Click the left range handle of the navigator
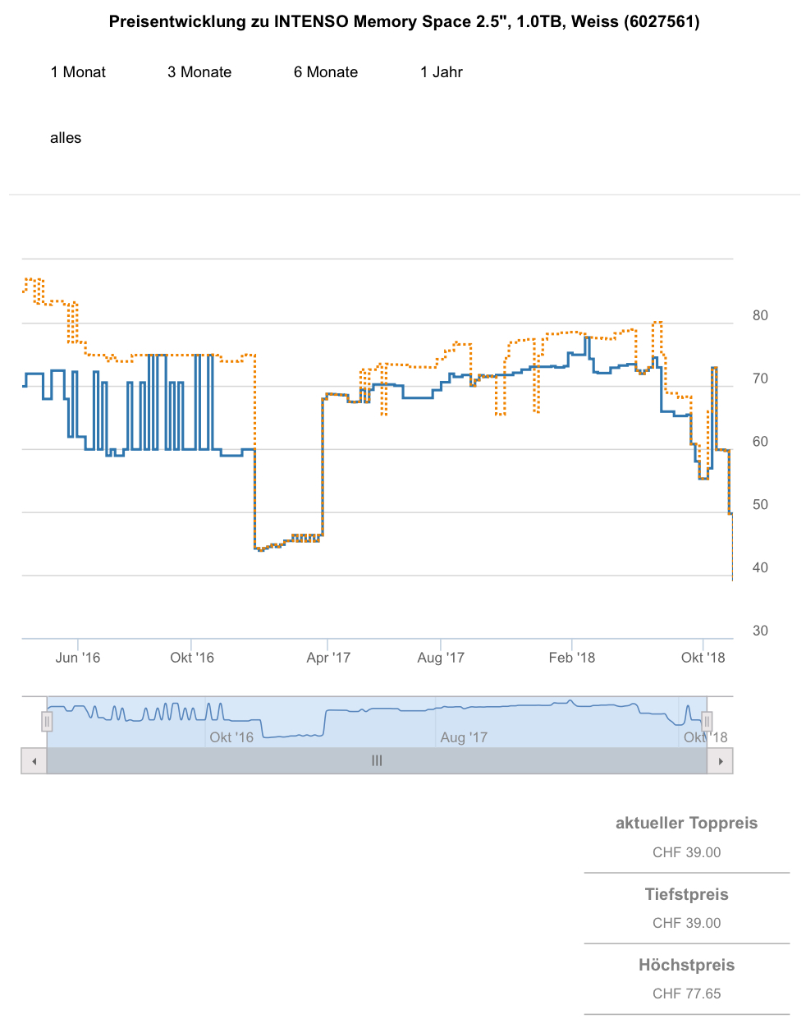Image resolution: width=806 pixels, height=1028 pixels. pos(47,722)
